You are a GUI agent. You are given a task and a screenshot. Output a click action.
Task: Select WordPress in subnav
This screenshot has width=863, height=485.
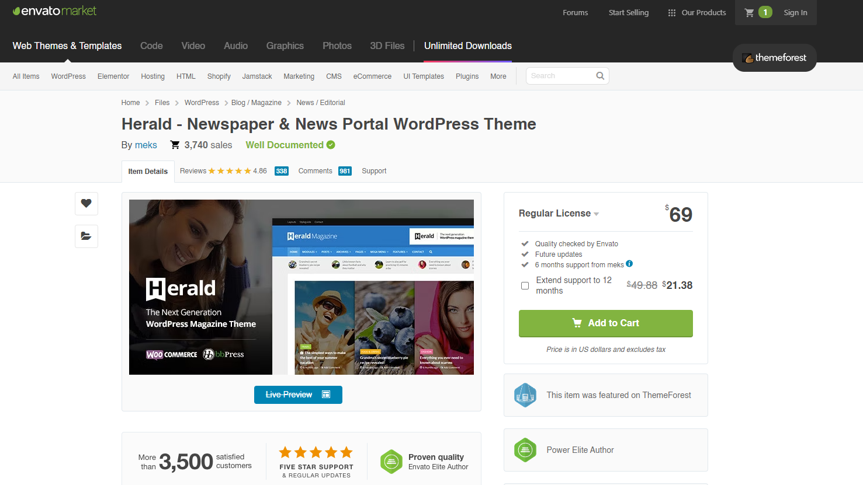coord(68,76)
